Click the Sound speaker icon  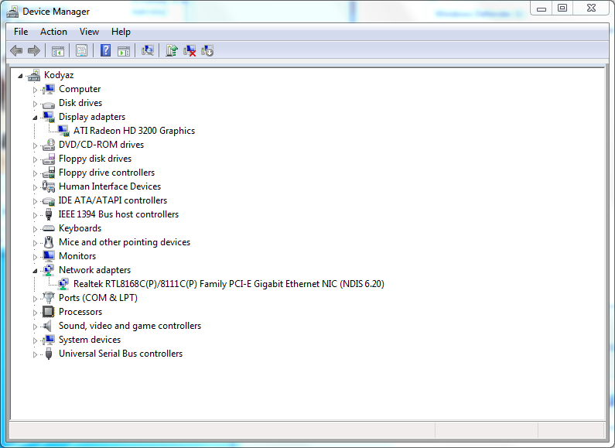48,326
